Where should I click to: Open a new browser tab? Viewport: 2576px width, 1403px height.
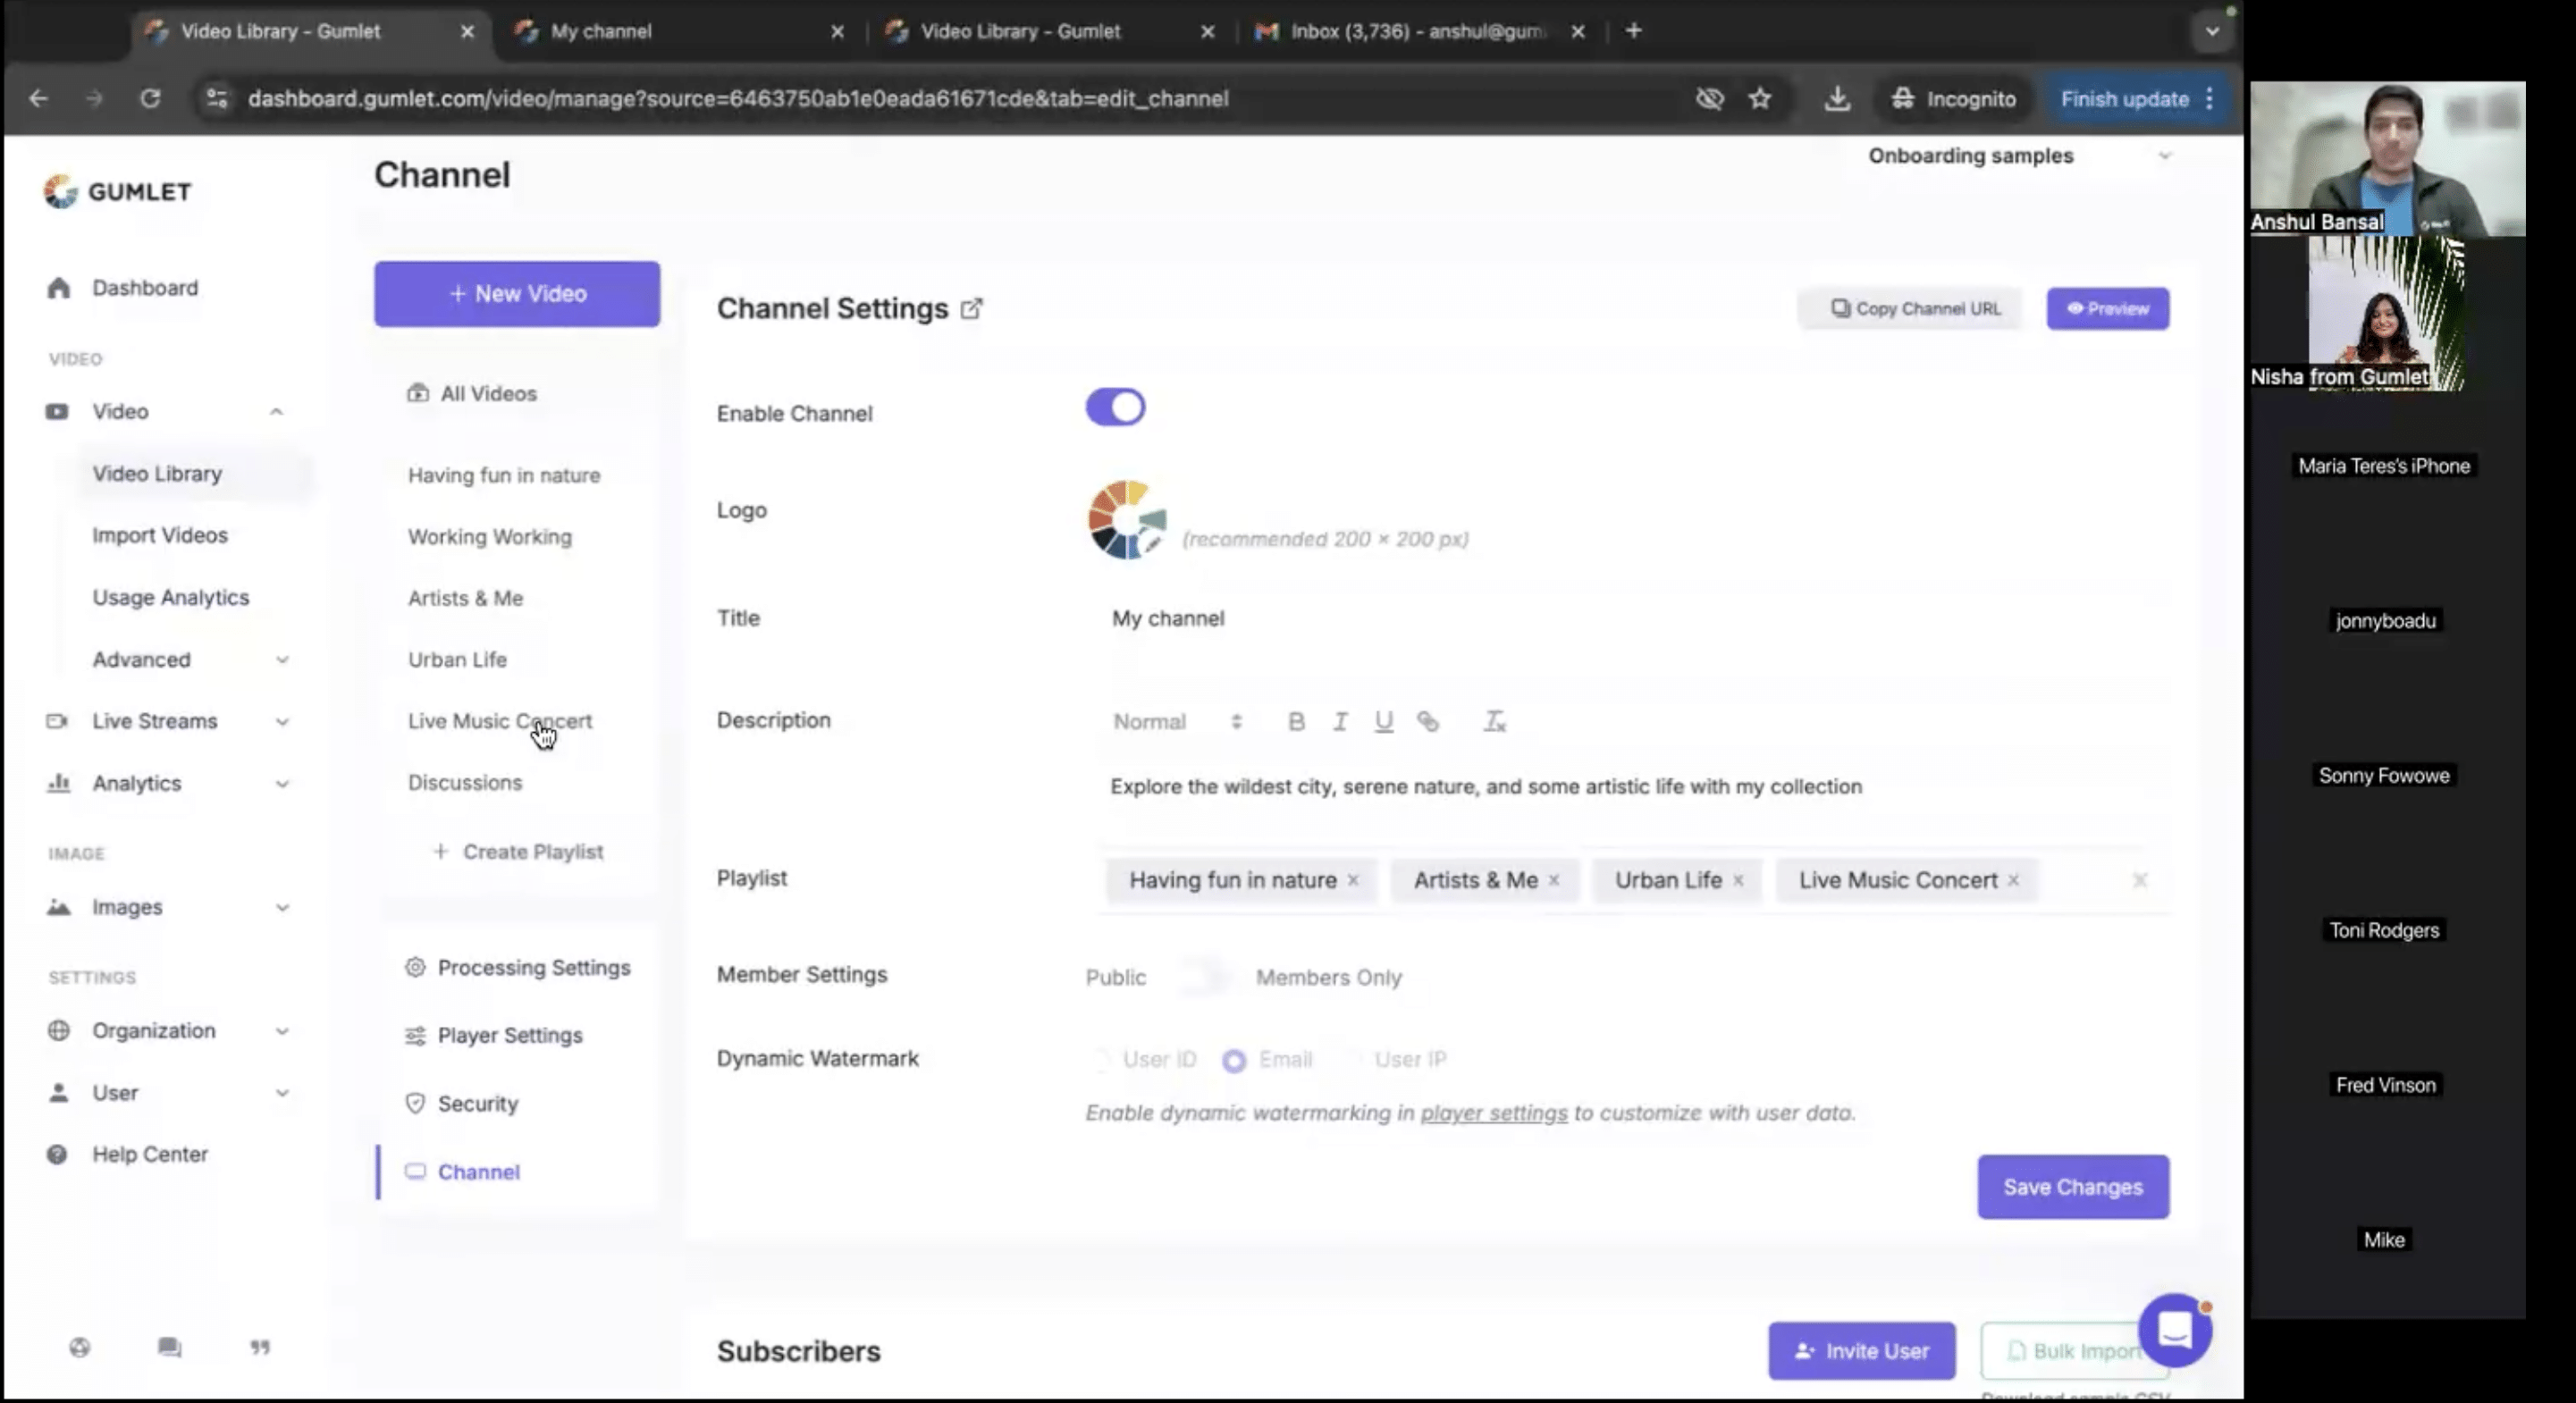[x=1633, y=31]
